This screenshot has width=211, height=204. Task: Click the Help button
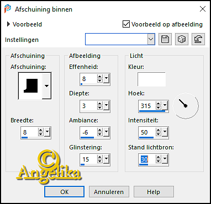click(x=154, y=192)
